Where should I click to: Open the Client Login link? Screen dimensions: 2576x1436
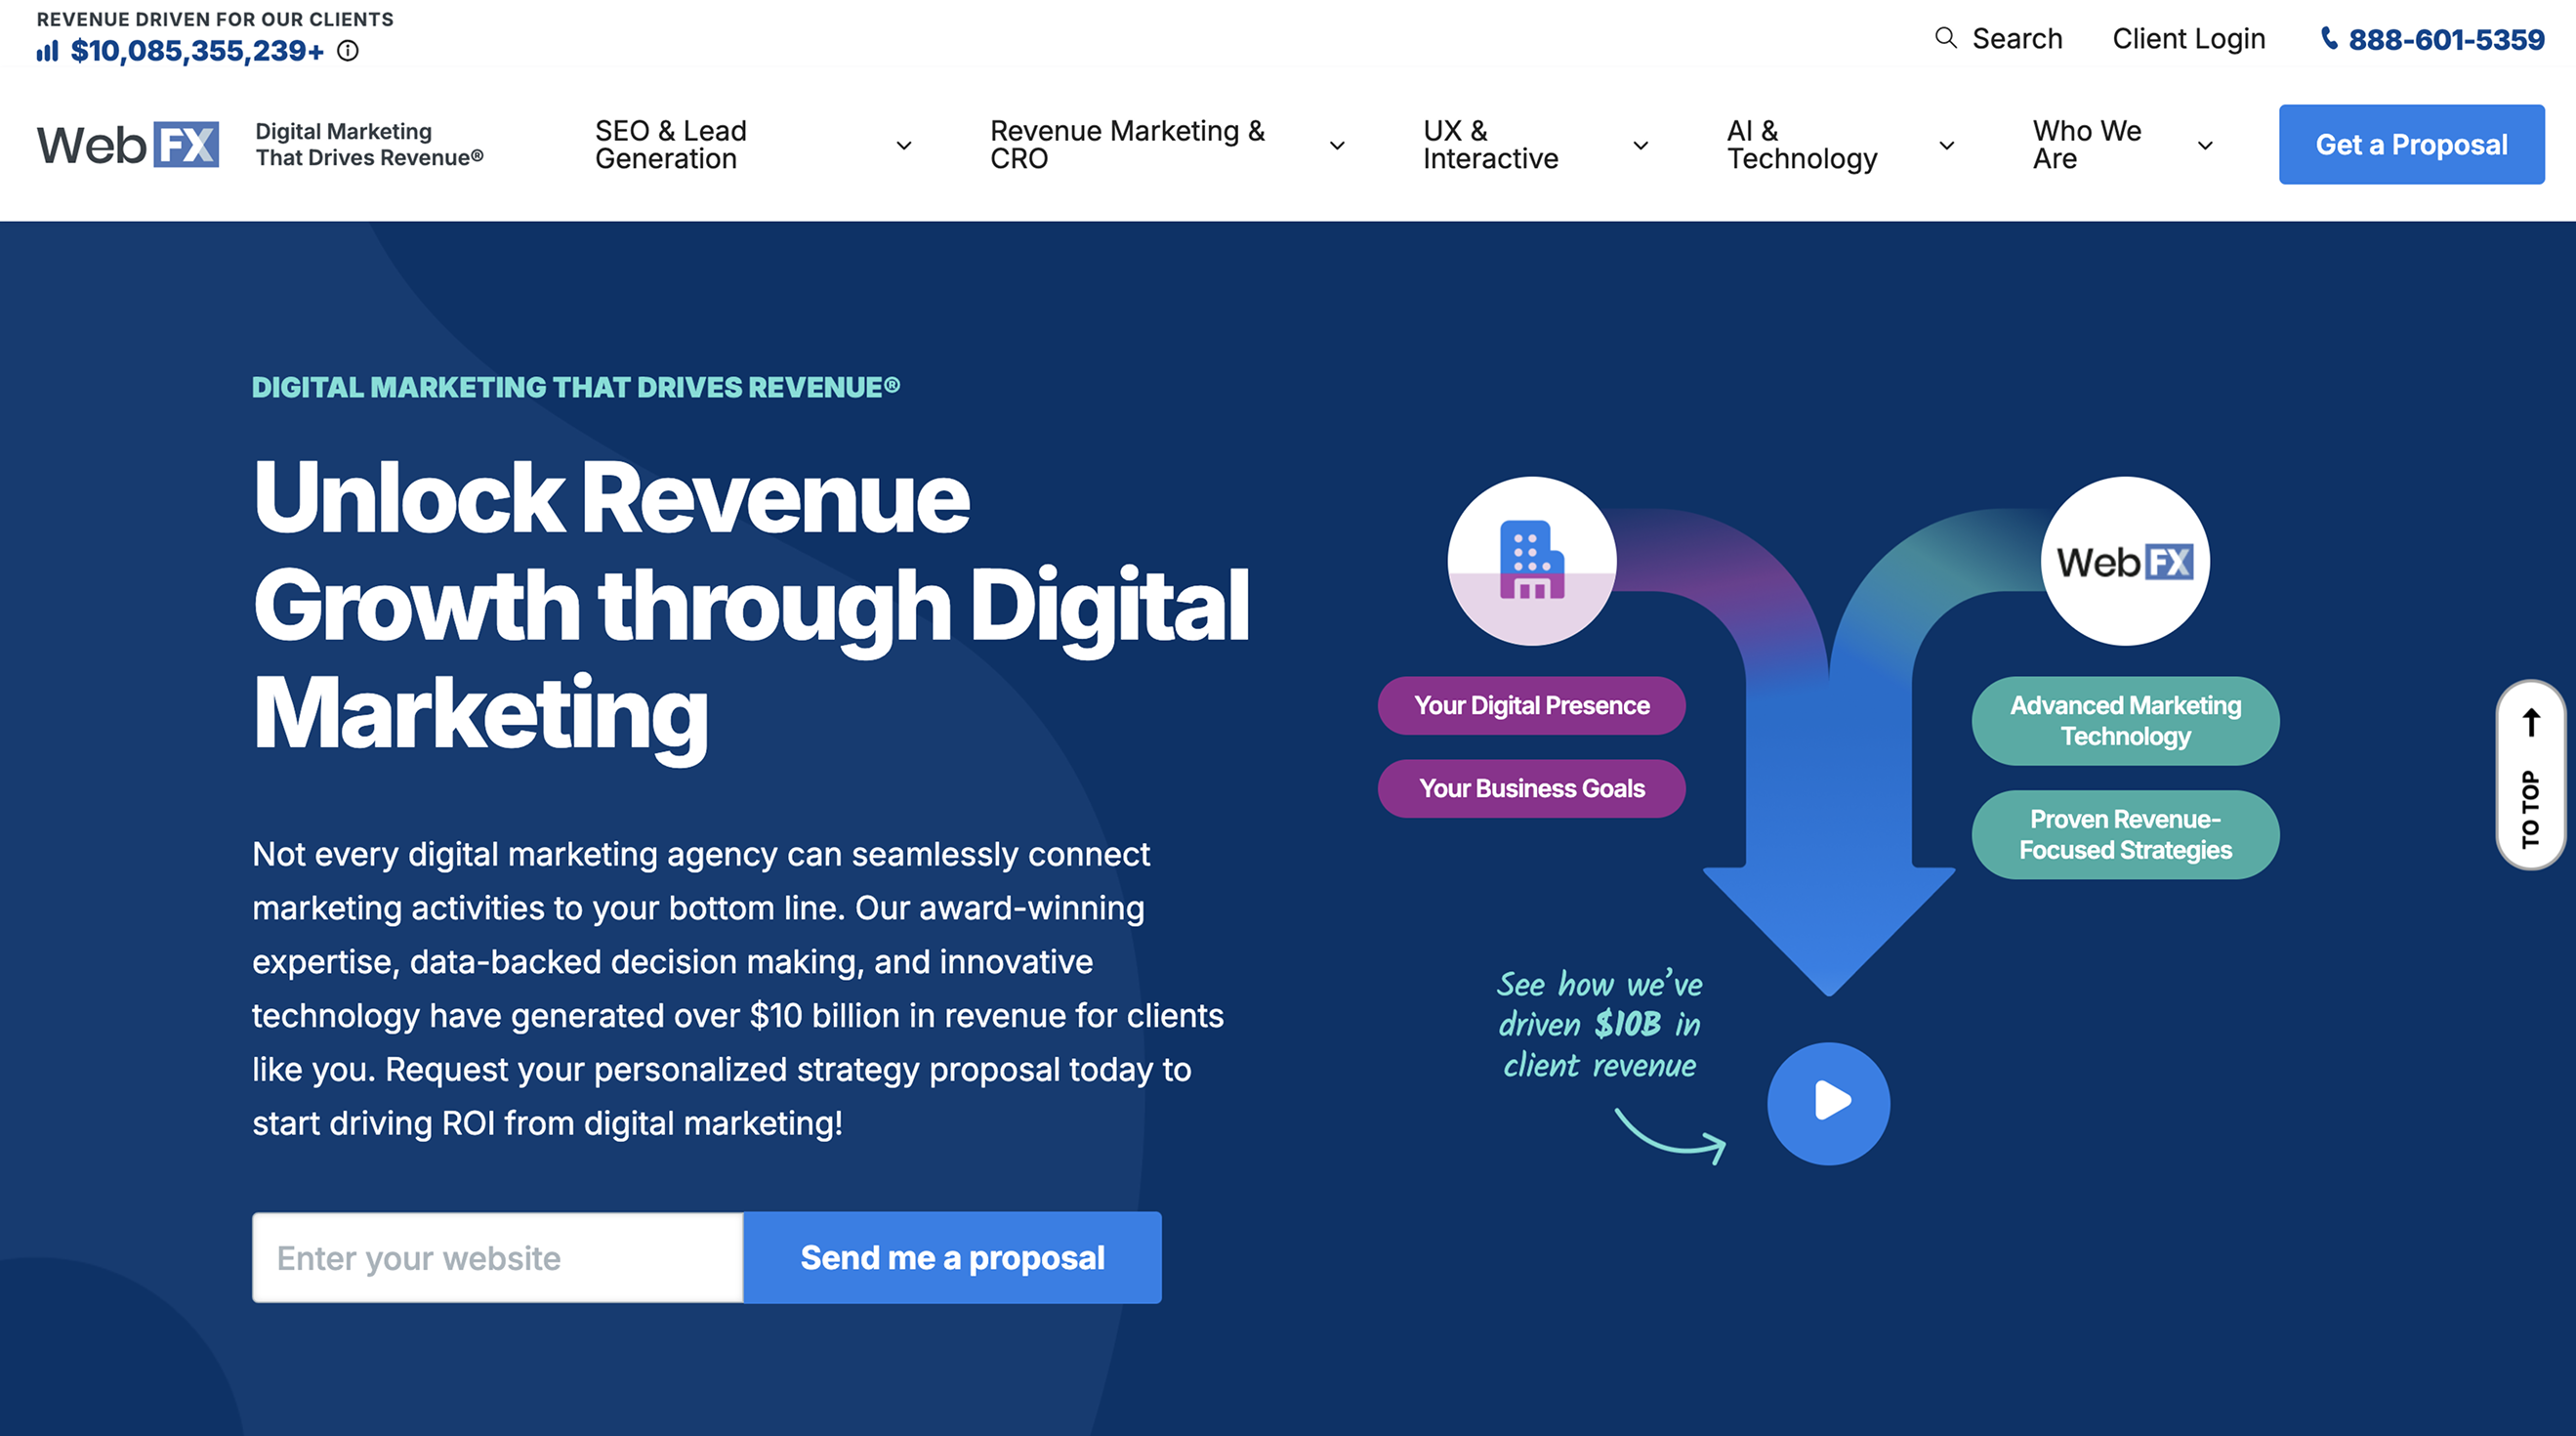[x=2188, y=39]
